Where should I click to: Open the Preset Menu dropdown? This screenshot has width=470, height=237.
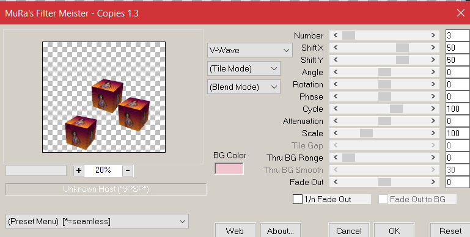97,221
